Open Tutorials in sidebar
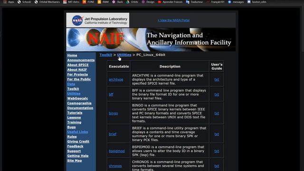The width and height of the screenshot is (304, 171). tap(75, 113)
